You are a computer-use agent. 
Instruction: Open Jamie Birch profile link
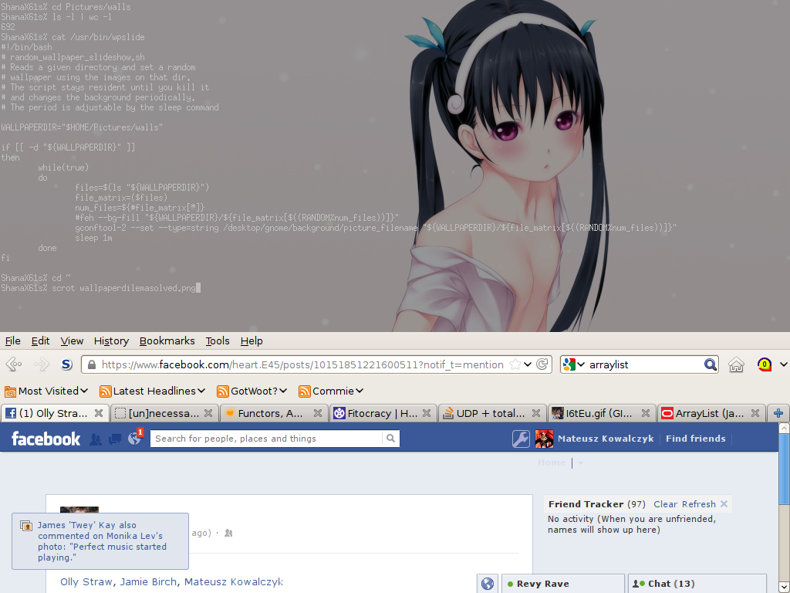click(x=148, y=582)
